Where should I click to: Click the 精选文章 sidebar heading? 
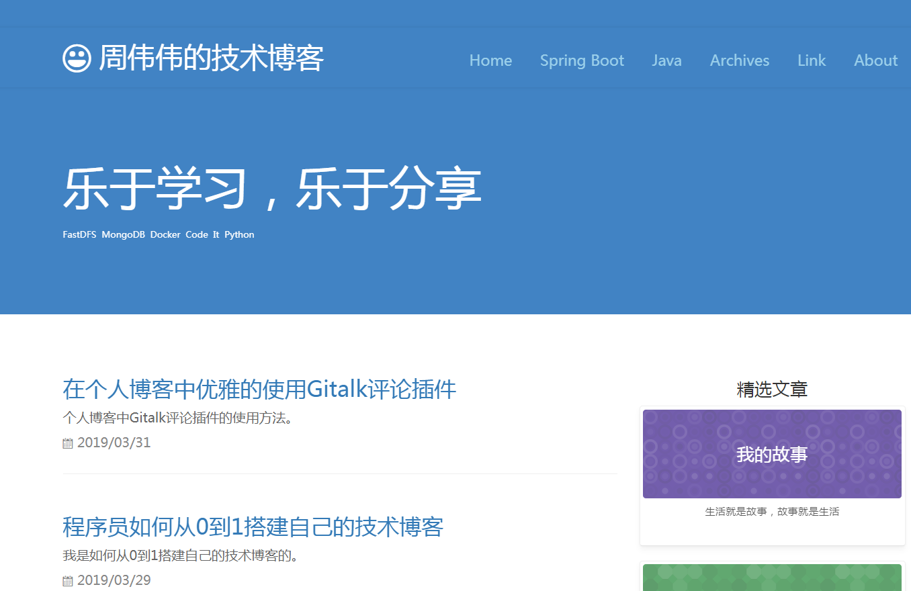pyautogui.click(x=772, y=389)
